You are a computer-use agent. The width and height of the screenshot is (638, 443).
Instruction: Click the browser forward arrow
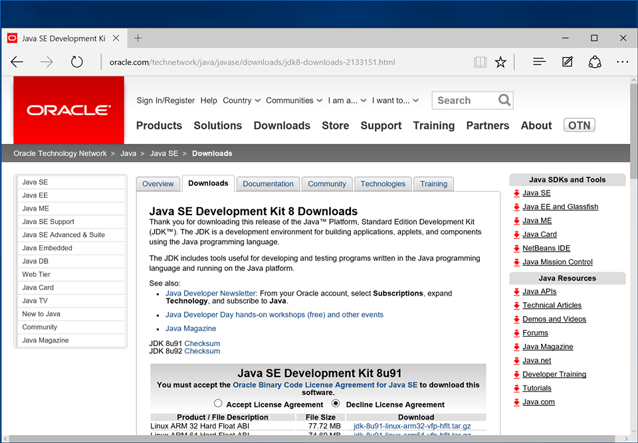pos(47,62)
